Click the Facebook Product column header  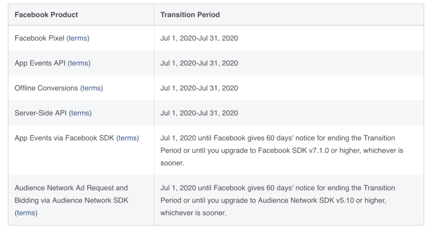pyautogui.click(x=46, y=15)
